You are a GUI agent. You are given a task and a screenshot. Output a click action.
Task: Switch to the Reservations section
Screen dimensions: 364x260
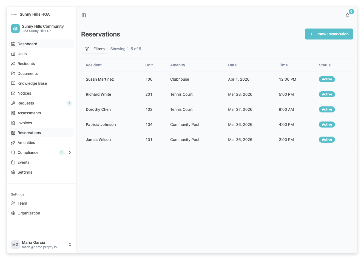click(x=29, y=133)
